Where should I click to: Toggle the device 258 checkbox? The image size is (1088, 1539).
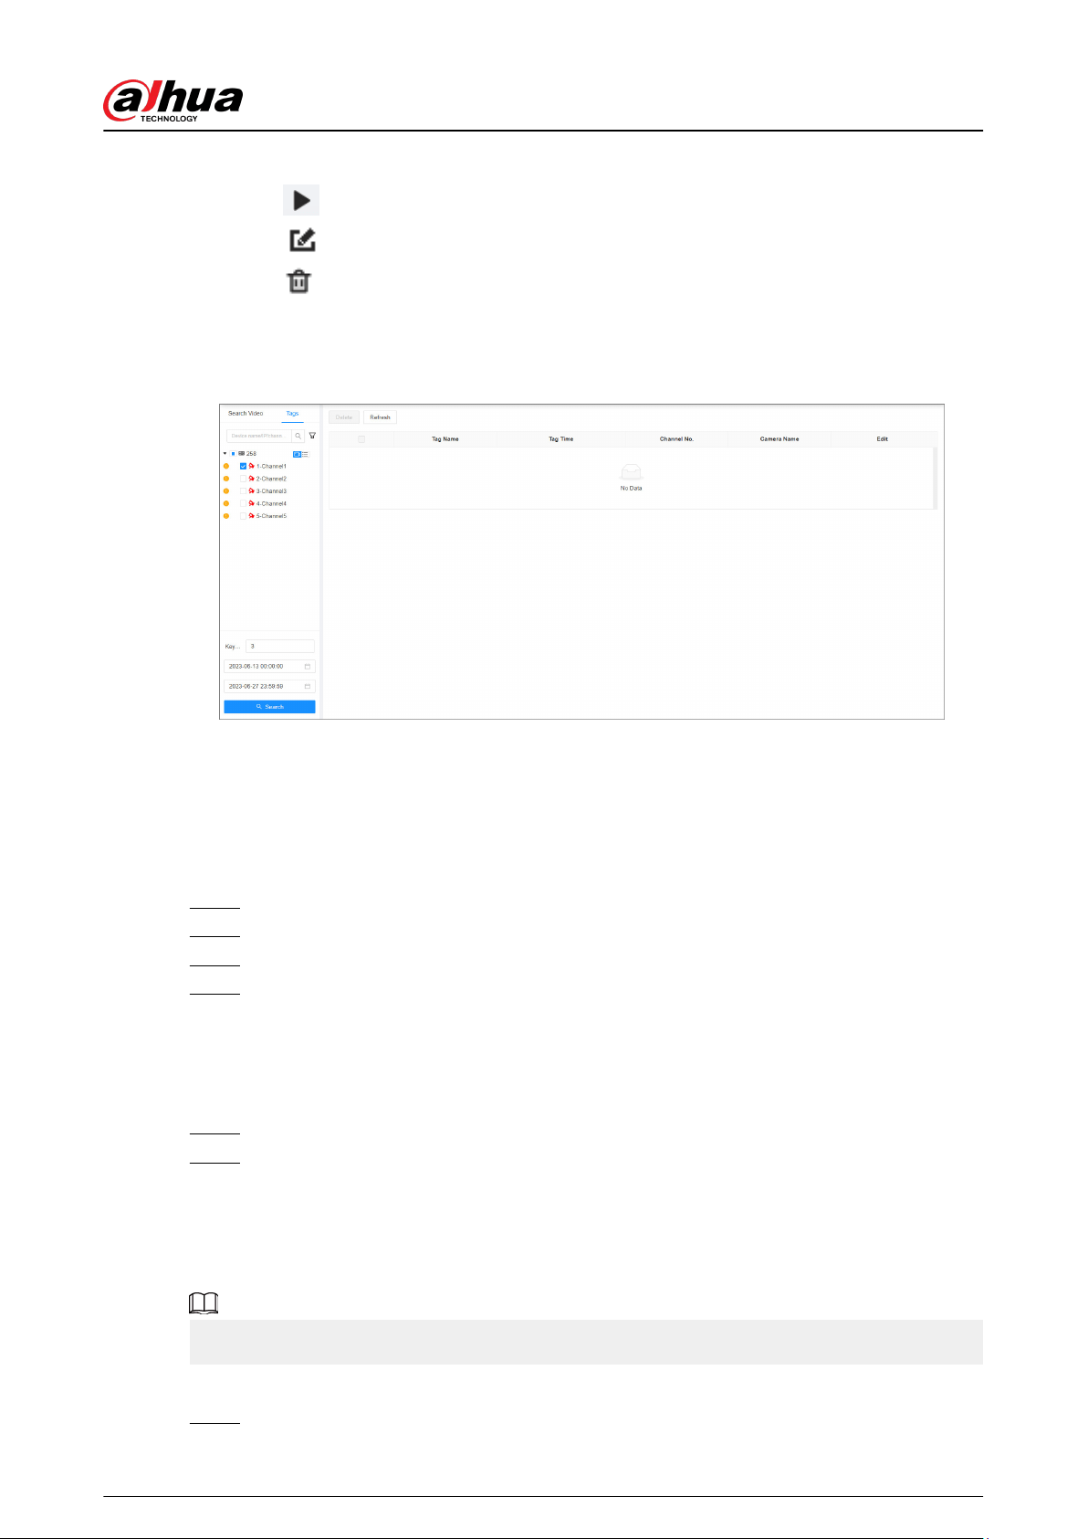point(234,454)
